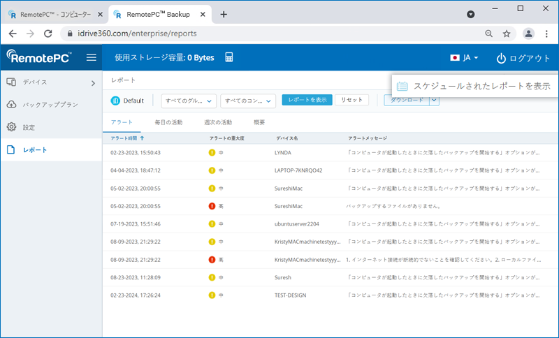The image size is (559, 338).
Task: Click the browser zoom magnifier icon
Action: [488, 34]
